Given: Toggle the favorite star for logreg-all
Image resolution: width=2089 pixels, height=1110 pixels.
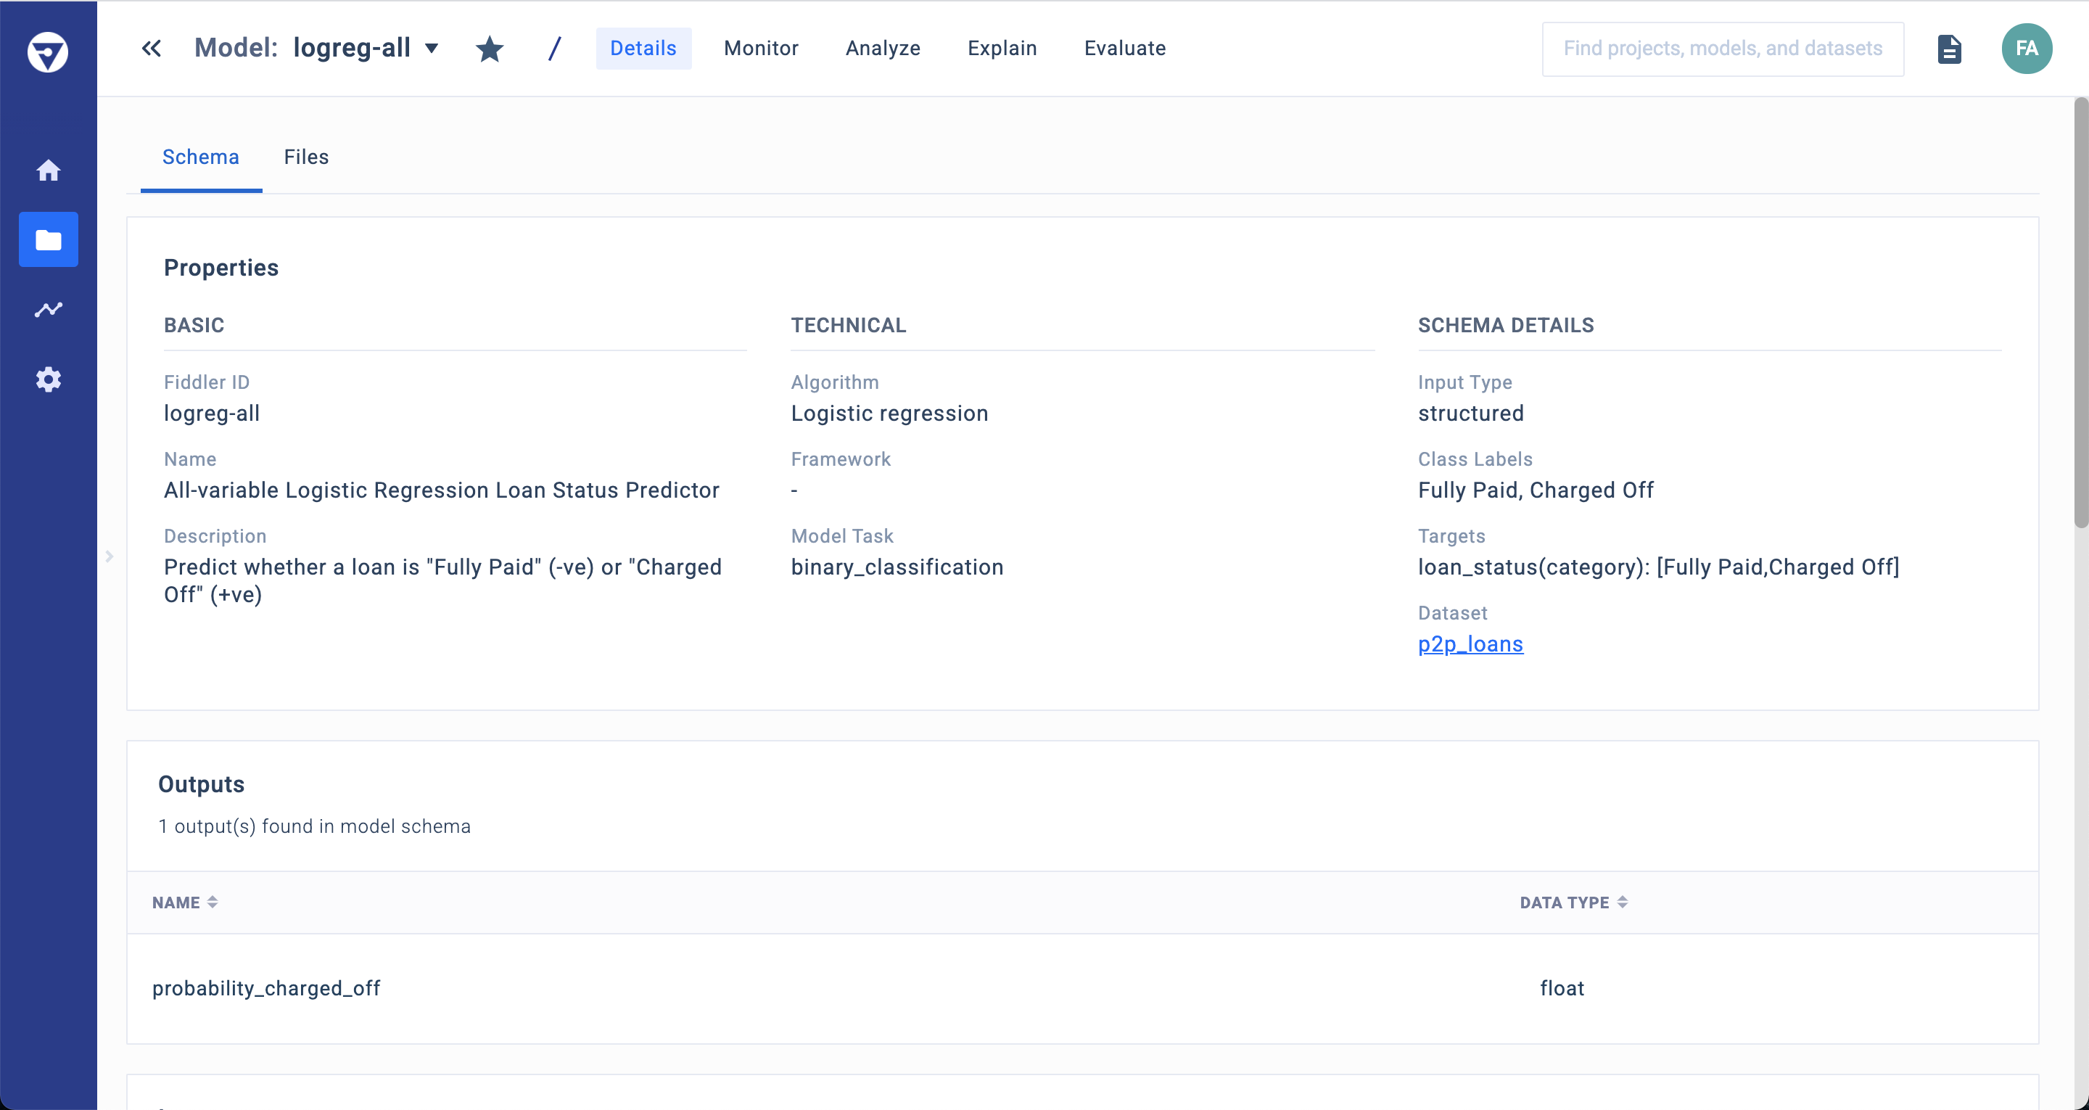Looking at the screenshot, I should [x=490, y=49].
